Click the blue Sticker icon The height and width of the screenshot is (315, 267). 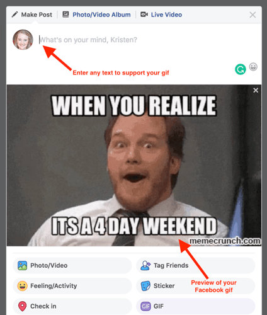click(x=145, y=286)
